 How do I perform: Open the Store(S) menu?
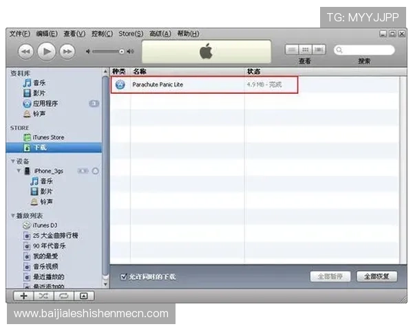coord(131,34)
